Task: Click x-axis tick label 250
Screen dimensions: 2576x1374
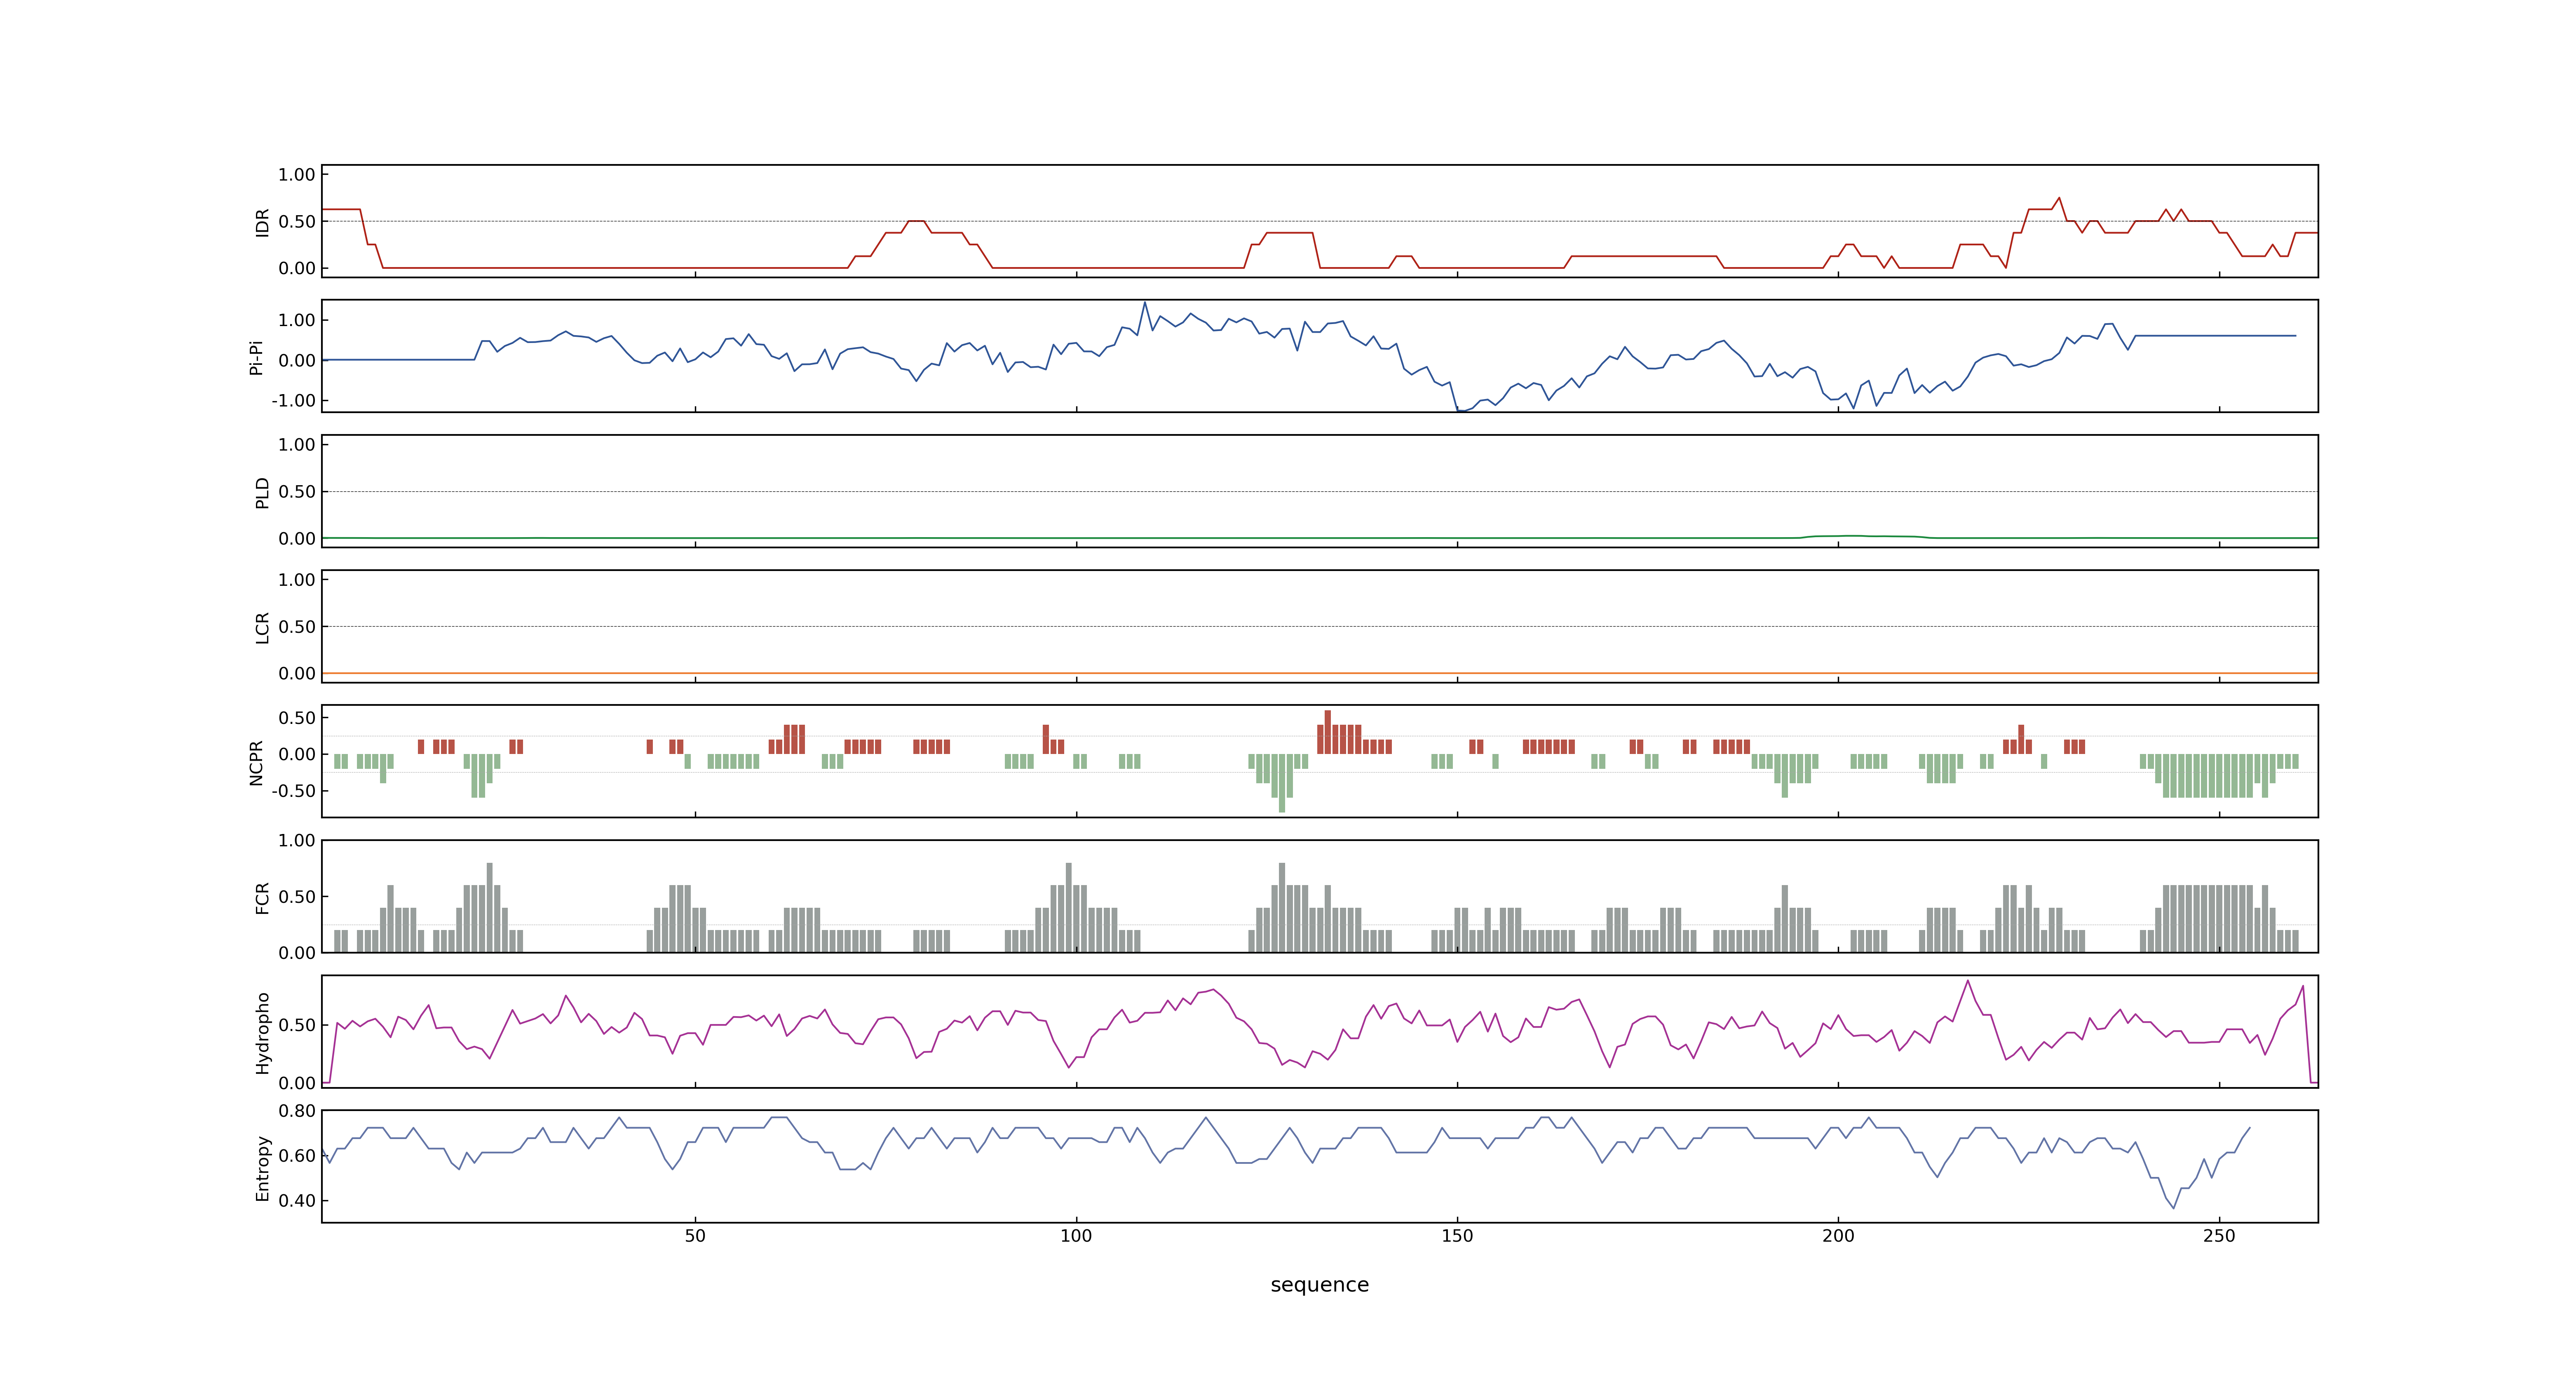Action: (2219, 1236)
